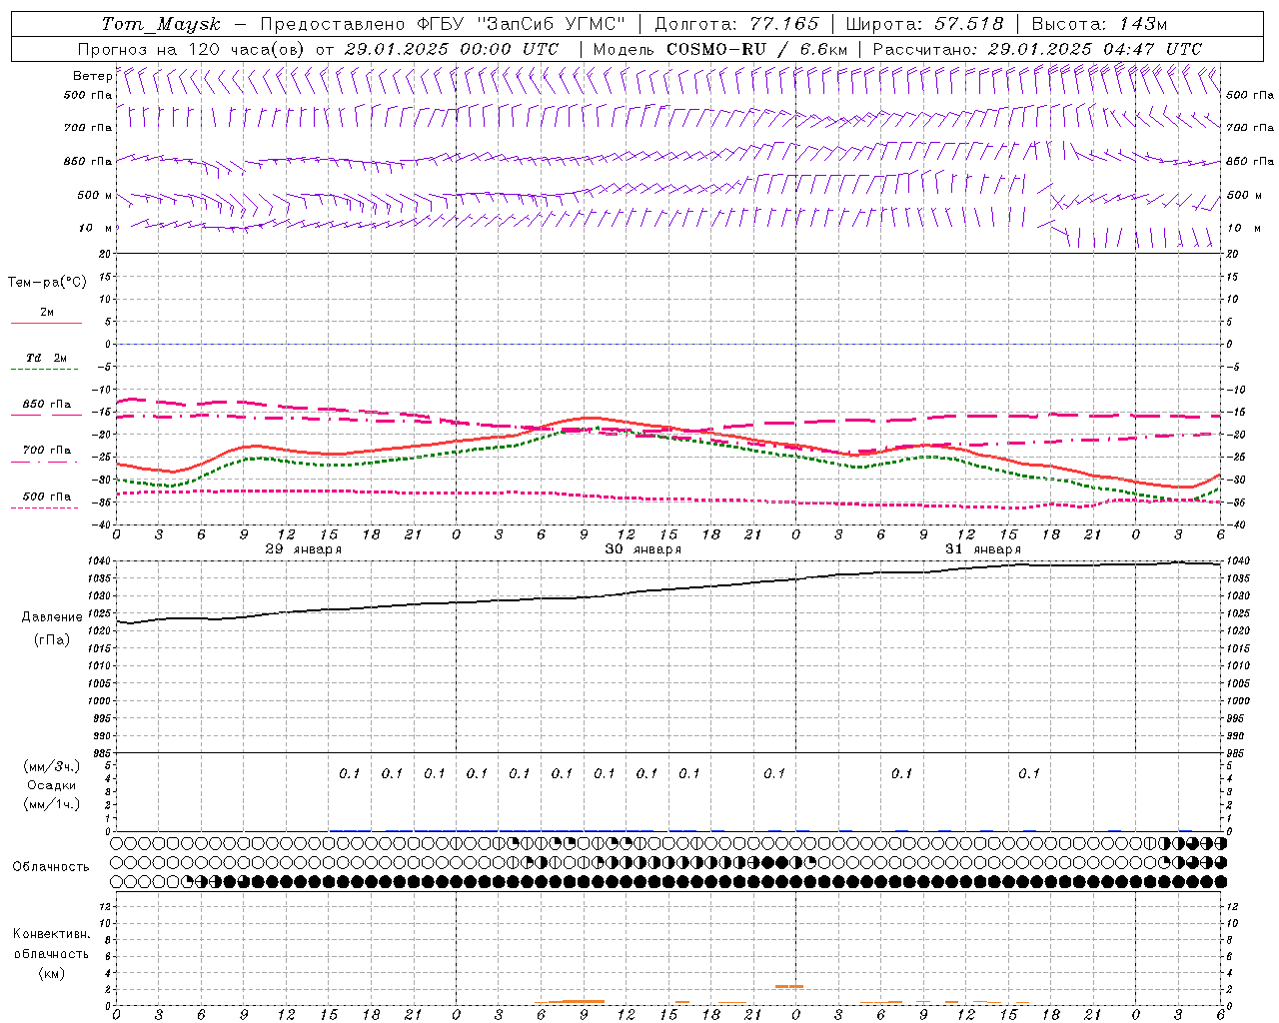Click the 10 м wind level label
Image resolution: width=1279 pixels, height=1023 pixels.
coord(97,228)
